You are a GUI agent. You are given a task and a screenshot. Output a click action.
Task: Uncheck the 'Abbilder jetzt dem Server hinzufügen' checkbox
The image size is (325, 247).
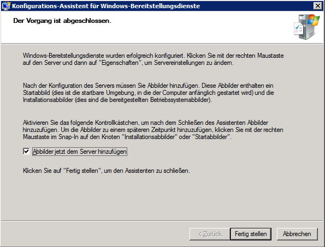coord(26,151)
